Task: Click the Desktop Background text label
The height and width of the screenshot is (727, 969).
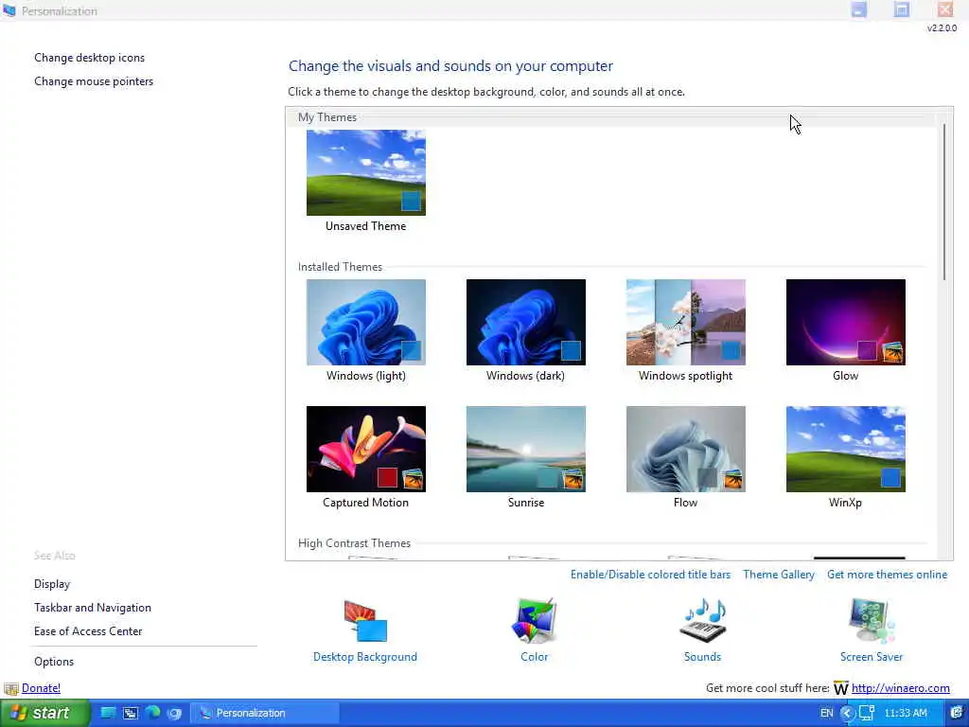Action: tap(365, 657)
